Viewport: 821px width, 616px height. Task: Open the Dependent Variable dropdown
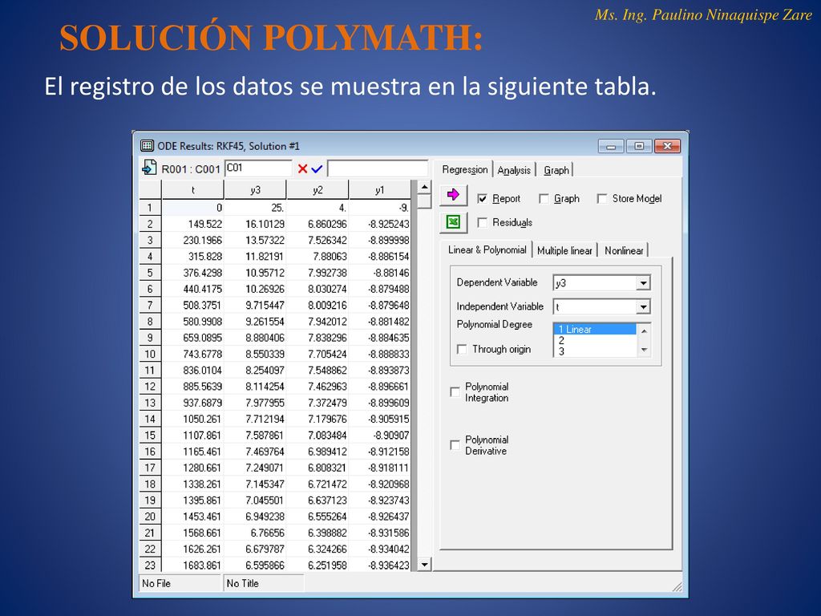pos(644,283)
